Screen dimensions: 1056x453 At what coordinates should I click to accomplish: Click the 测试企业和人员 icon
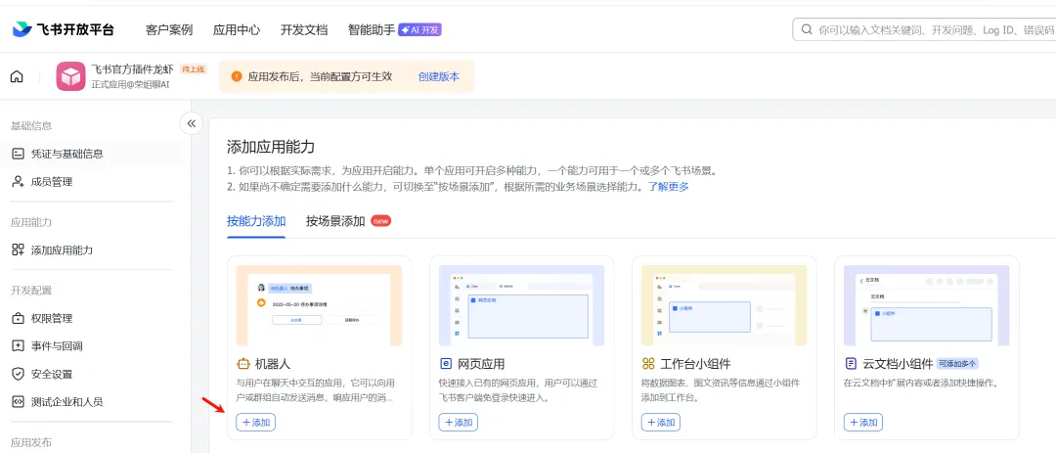tap(19, 402)
